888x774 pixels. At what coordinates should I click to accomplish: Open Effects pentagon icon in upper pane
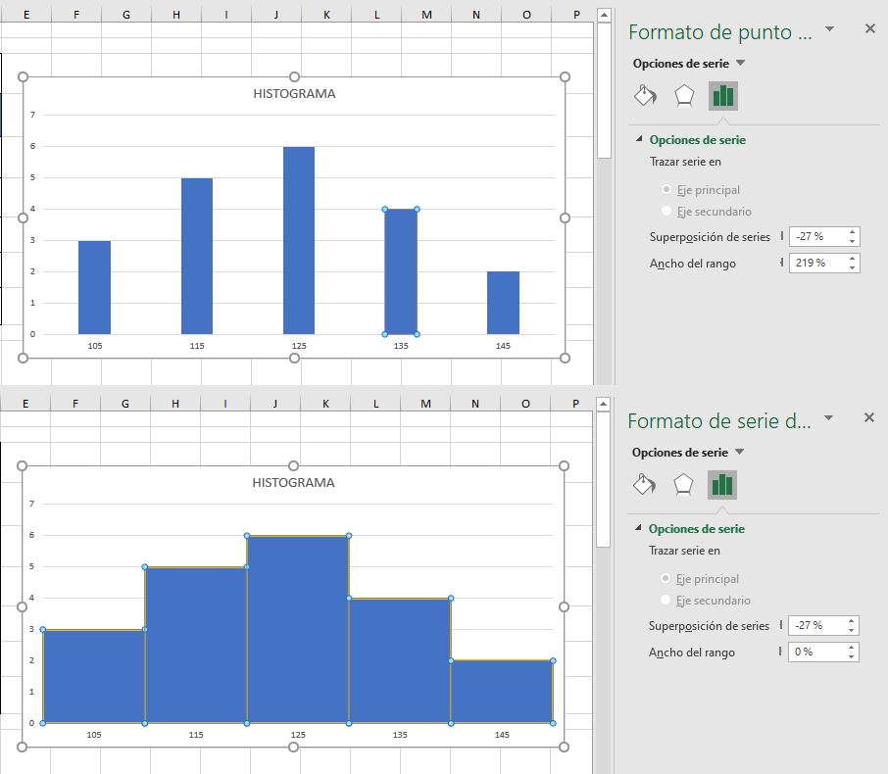tap(684, 96)
